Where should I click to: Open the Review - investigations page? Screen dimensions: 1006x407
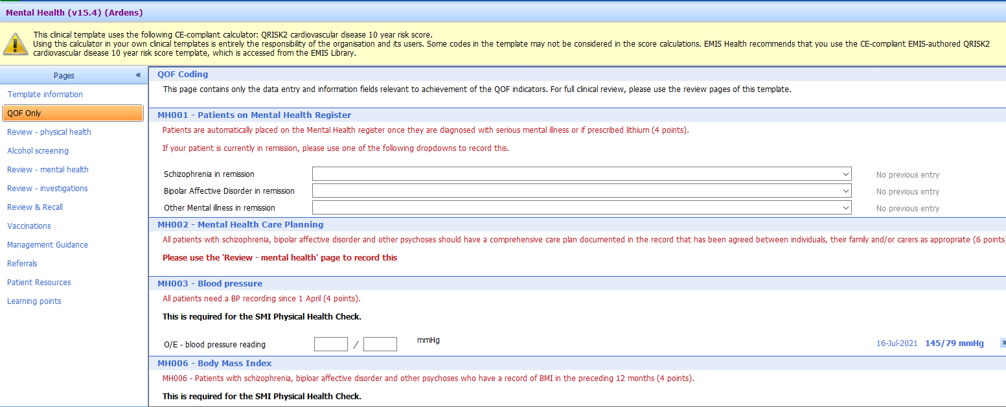click(x=47, y=188)
